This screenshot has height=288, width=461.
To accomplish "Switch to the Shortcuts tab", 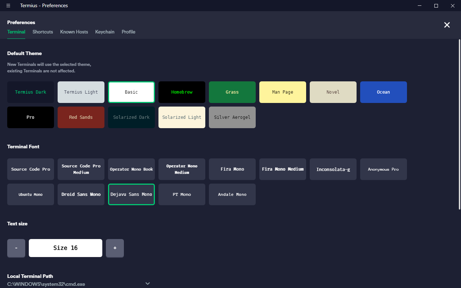I will pyautogui.click(x=42, y=32).
